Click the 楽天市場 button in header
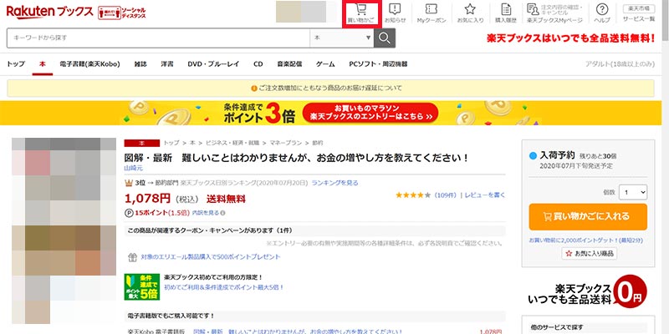This screenshot has width=669, height=334. pos(639,8)
